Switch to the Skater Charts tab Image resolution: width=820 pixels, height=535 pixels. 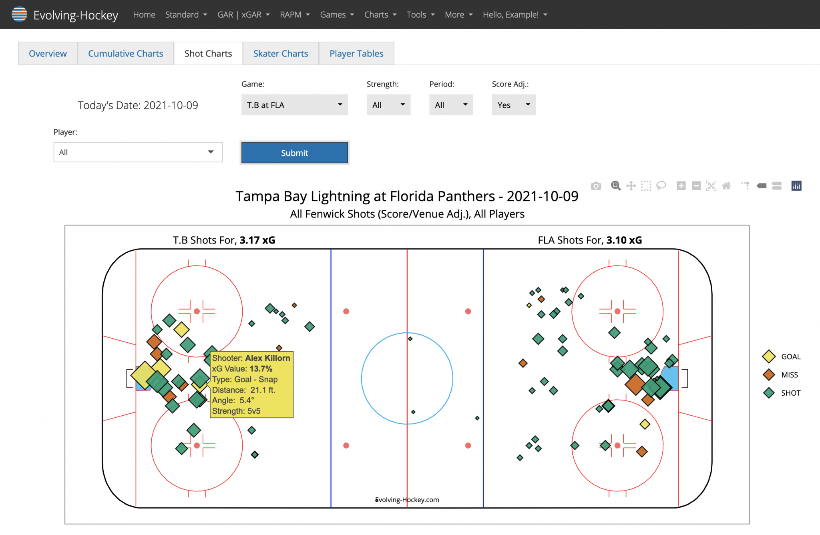[280, 53]
